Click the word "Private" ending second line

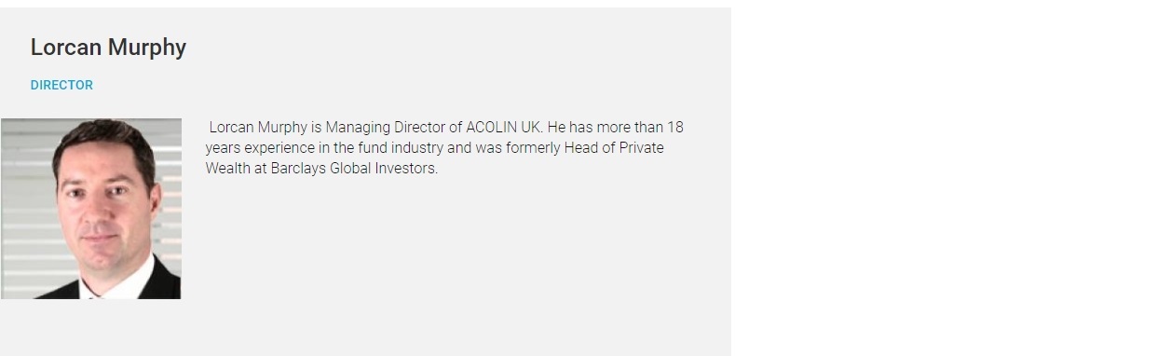(x=641, y=148)
